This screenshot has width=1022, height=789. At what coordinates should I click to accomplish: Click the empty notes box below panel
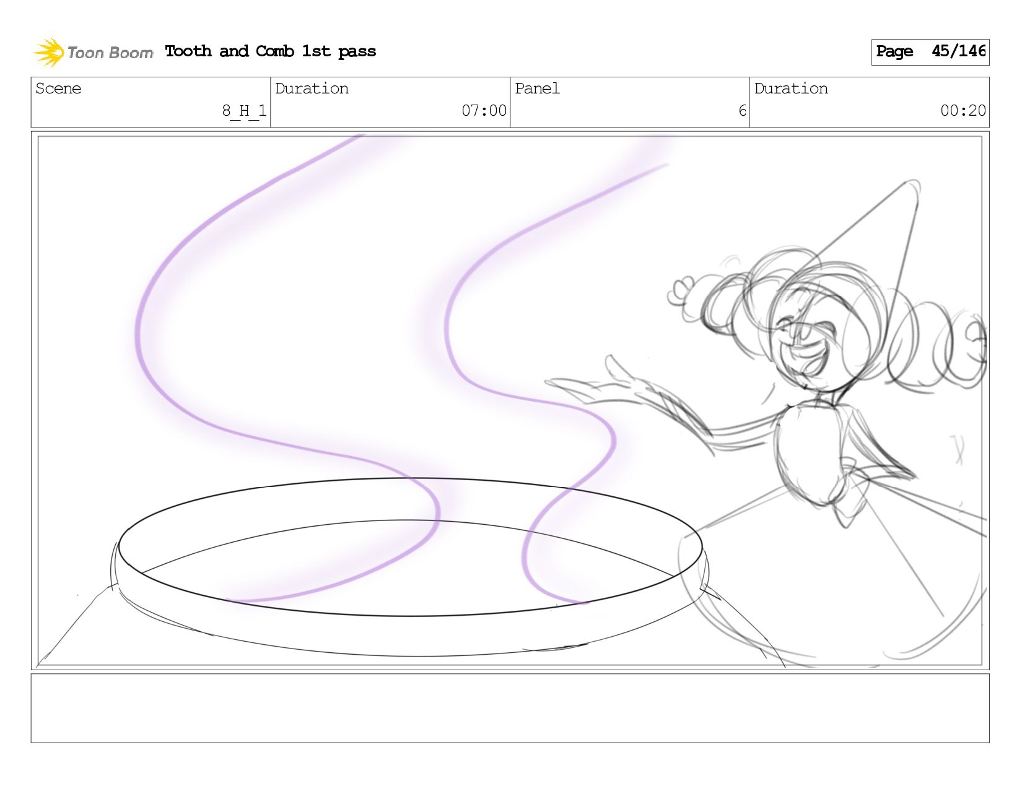(510, 708)
